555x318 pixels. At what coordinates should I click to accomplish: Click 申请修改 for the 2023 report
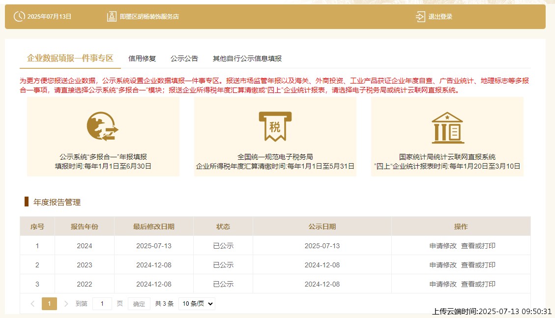click(x=443, y=265)
